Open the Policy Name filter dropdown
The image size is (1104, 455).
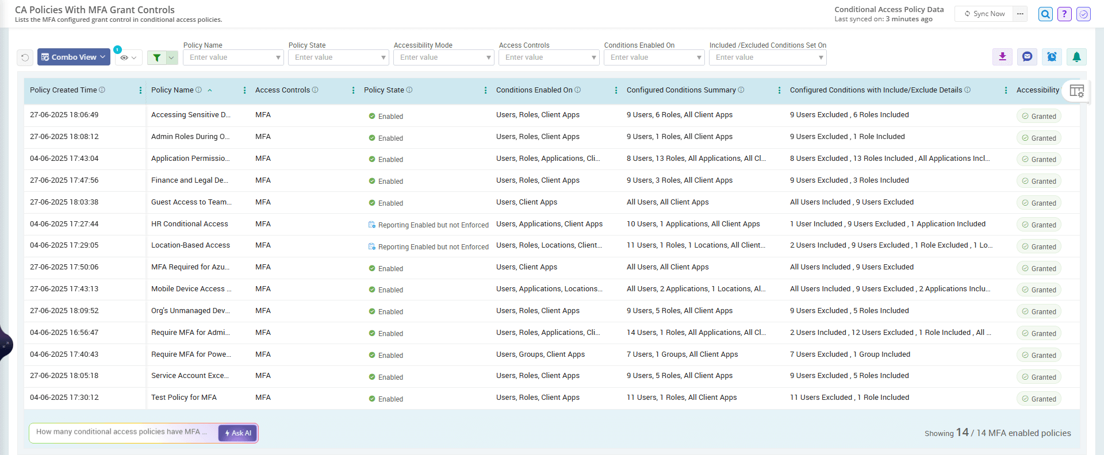pyautogui.click(x=233, y=57)
